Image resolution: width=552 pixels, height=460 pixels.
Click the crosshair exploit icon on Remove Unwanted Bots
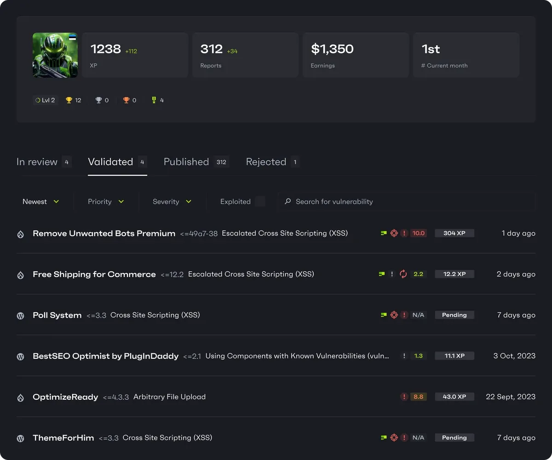pos(394,233)
